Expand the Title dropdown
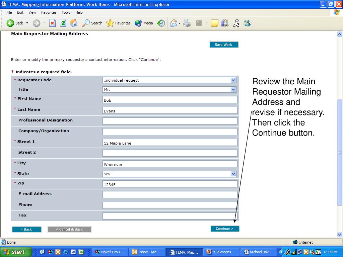Screen dimensions: 343x257 click(x=233, y=89)
